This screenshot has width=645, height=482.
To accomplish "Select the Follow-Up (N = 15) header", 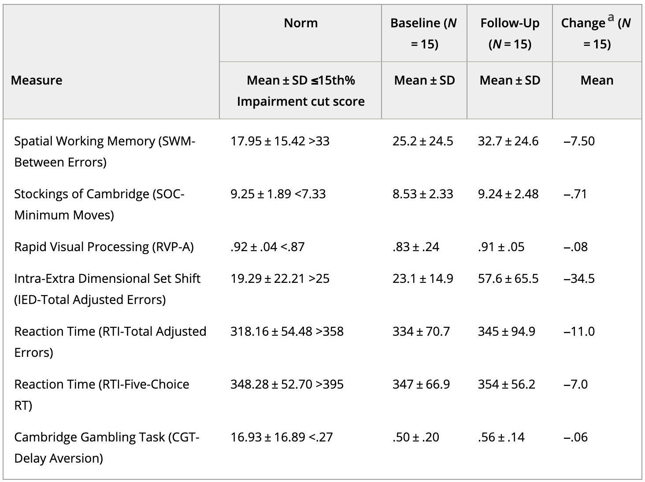I will pos(510,33).
